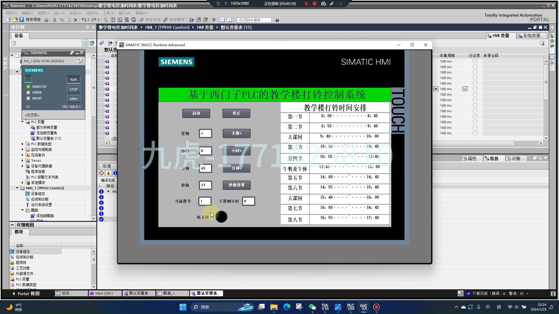Click the 秒数清零 button on the HMI
The width and height of the screenshot is (559, 314).
tap(236, 185)
